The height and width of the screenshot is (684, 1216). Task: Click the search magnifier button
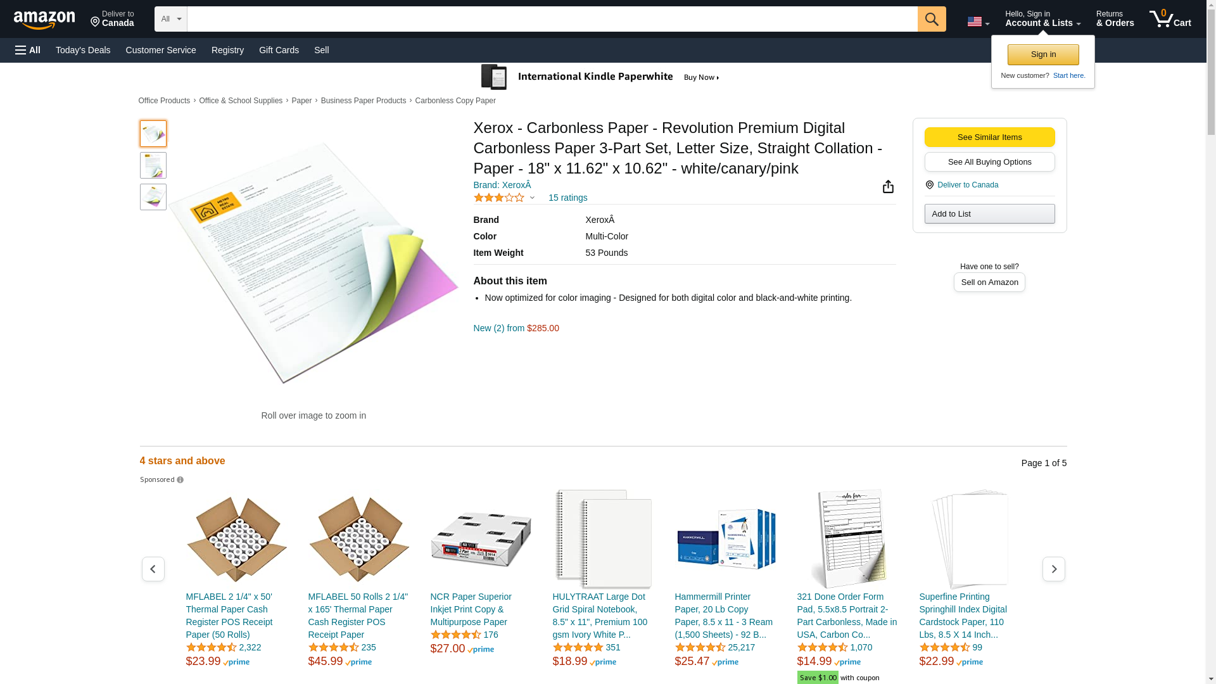[932, 19]
